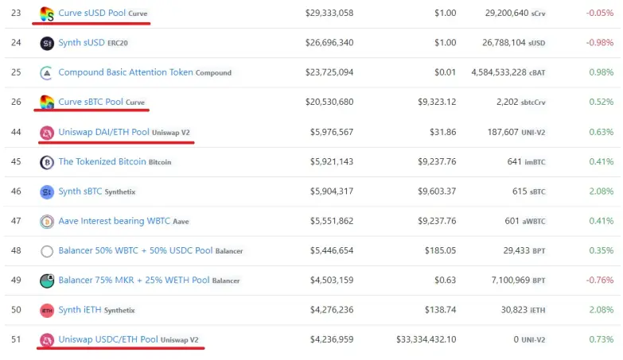Screen dimensions: 623x360
Task: Select the $5,446,654 market cap value
Action: click(x=332, y=250)
